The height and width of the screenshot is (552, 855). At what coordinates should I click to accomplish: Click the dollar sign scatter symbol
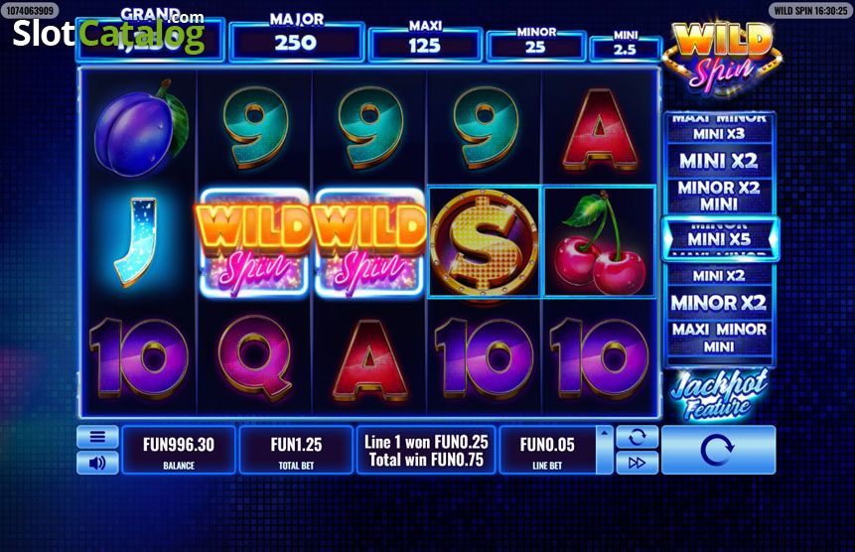tap(484, 242)
